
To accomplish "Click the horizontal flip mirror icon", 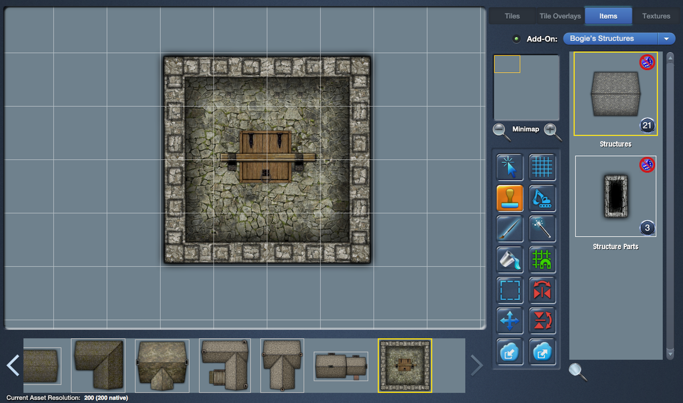I will [x=542, y=290].
